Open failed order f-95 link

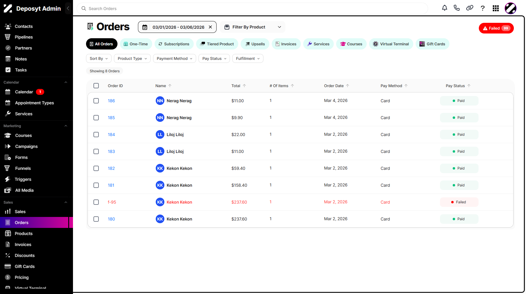(x=112, y=202)
